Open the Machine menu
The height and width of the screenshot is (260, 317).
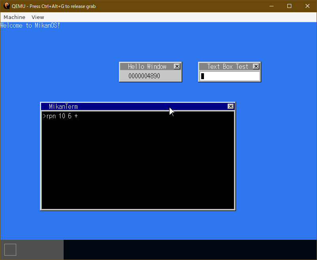coord(14,17)
